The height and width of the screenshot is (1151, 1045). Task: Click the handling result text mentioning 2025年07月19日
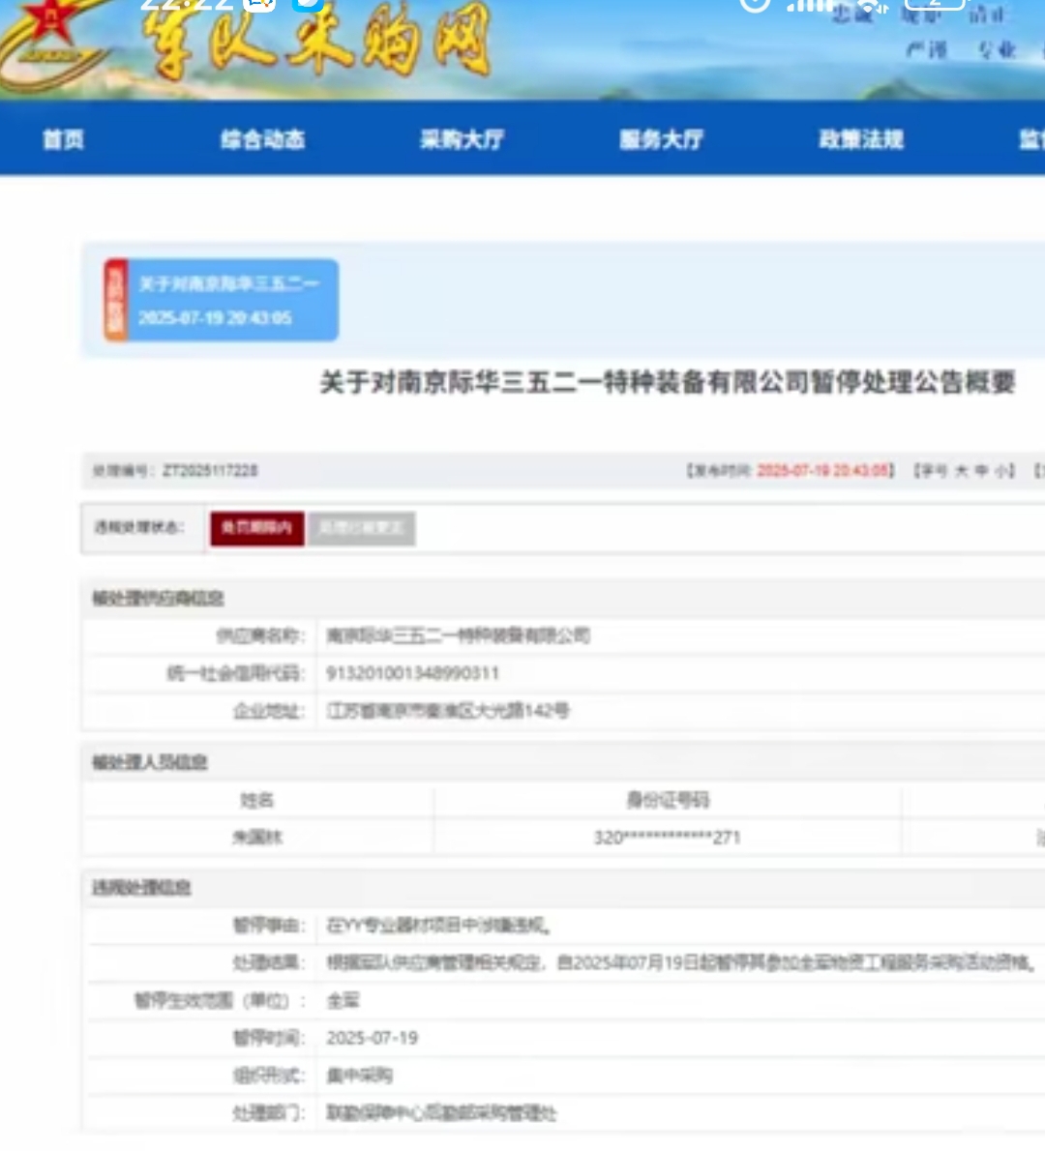click(x=681, y=962)
